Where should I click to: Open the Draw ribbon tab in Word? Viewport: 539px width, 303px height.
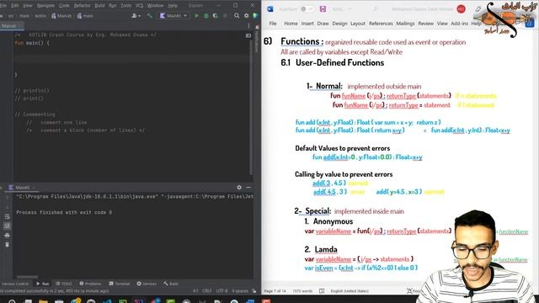pyautogui.click(x=323, y=24)
